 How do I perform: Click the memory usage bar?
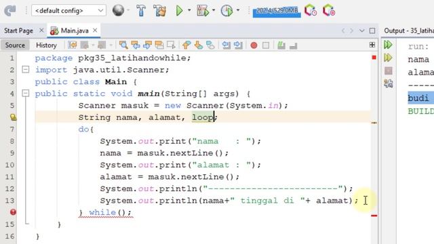(277, 11)
